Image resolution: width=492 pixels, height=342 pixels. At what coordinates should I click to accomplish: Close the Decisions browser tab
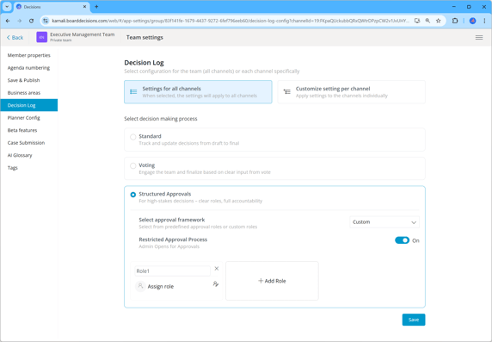click(84, 7)
